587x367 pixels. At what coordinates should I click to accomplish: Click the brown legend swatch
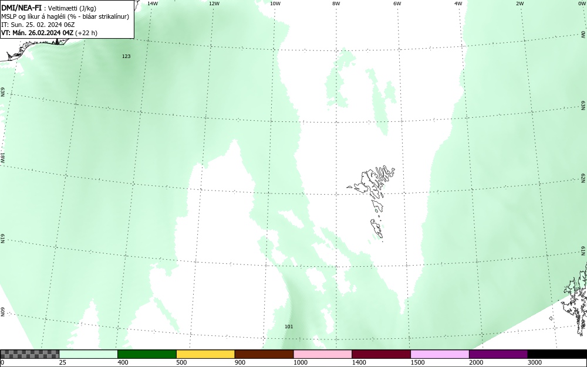(264, 354)
